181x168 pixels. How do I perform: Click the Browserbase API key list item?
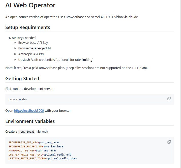click(x=33, y=43)
